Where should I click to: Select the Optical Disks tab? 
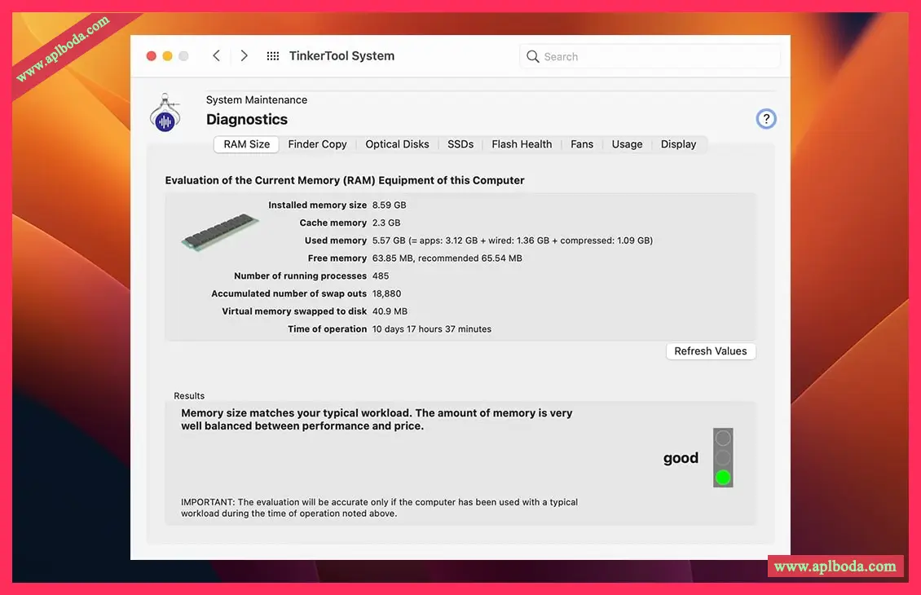point(397,144)
